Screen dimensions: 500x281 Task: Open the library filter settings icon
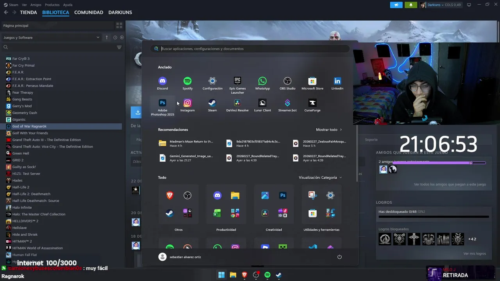(119, 47)
